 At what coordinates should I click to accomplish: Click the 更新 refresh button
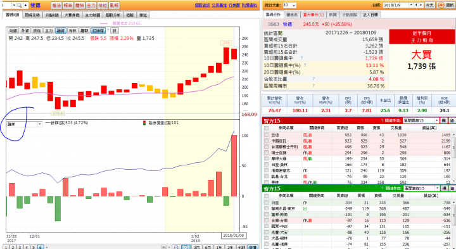[445, 5]
